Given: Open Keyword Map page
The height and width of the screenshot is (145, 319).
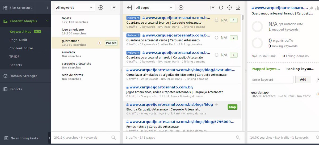Looking at the screenshot, I should [20, 32].
